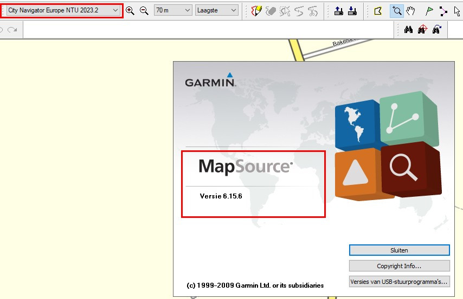The width and height of the screenshot is (463, 299).
Task: Click the zoom in magnifier icon
Action: tap(130, 11)
